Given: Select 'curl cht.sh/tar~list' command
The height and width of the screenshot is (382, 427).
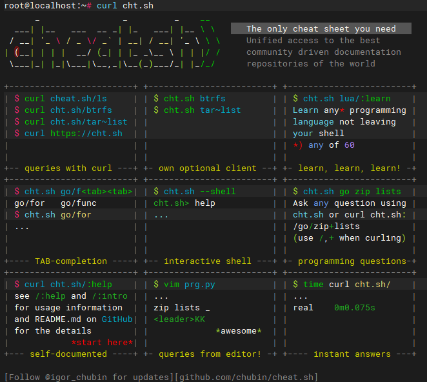Looking at the screenshot, I should click(x=75, y=122).
